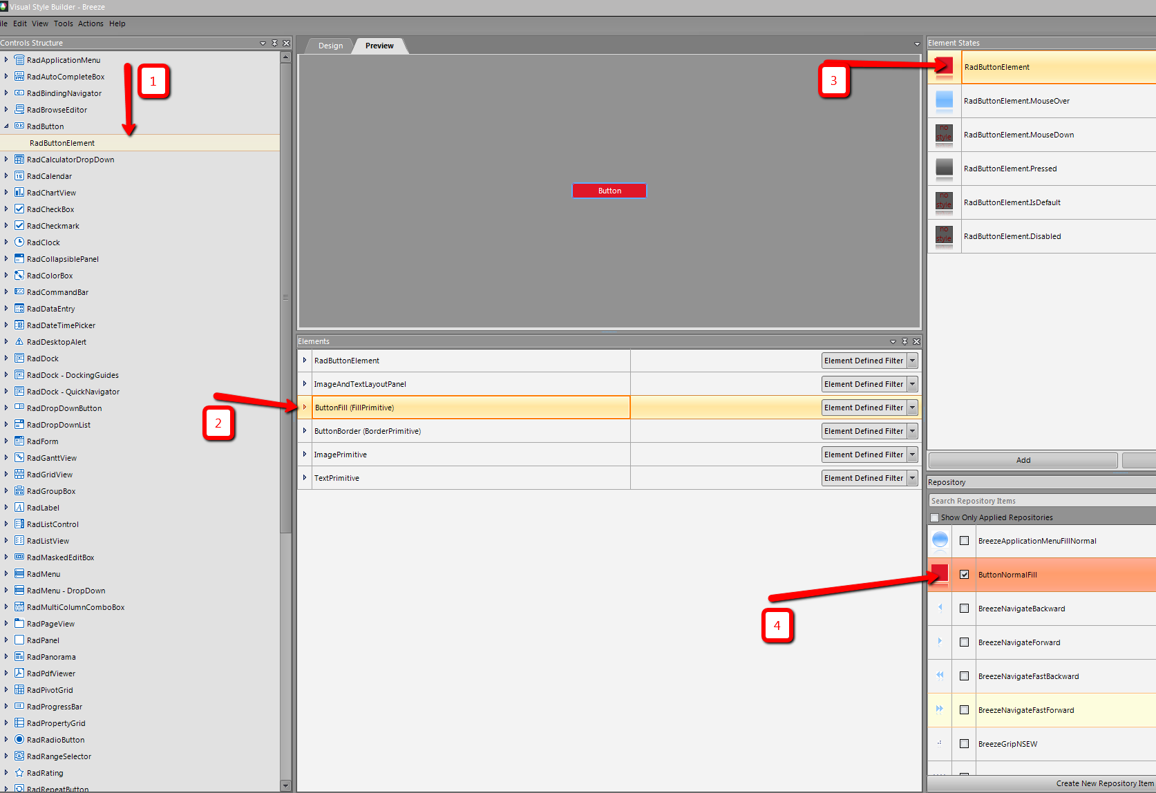The image size is (1156, 793).
Task: Check the BreezeGripNSEW repository checkbox
Action: [x=964, y=744]
